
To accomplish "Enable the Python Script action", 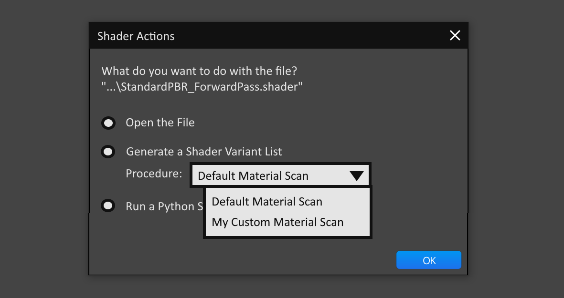I will (x=108, y=206).
